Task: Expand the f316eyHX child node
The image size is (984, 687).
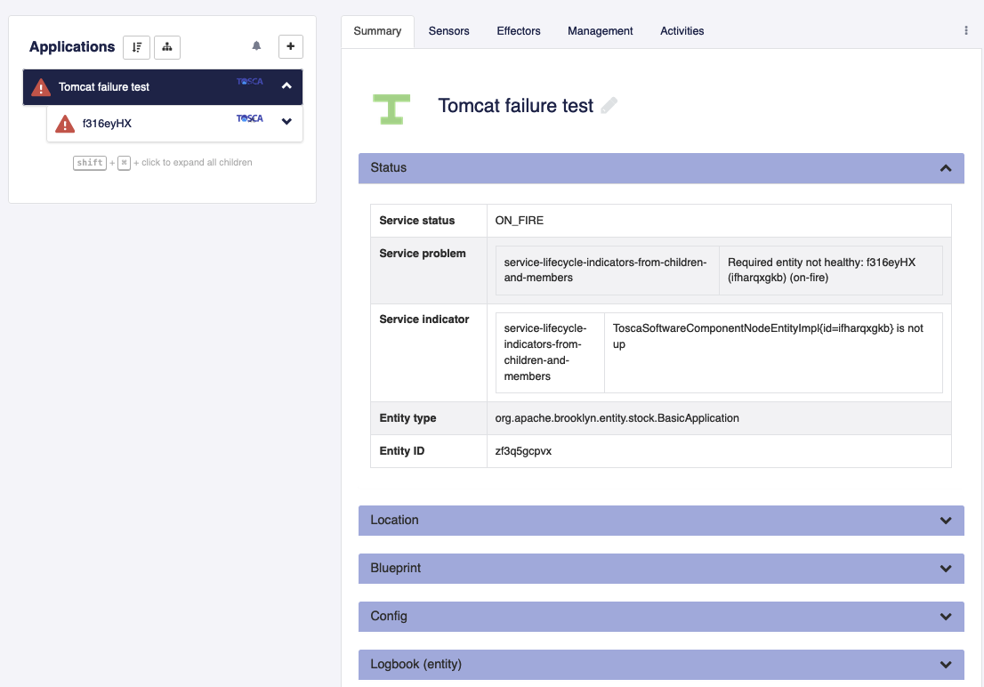Action: (286, 122)
